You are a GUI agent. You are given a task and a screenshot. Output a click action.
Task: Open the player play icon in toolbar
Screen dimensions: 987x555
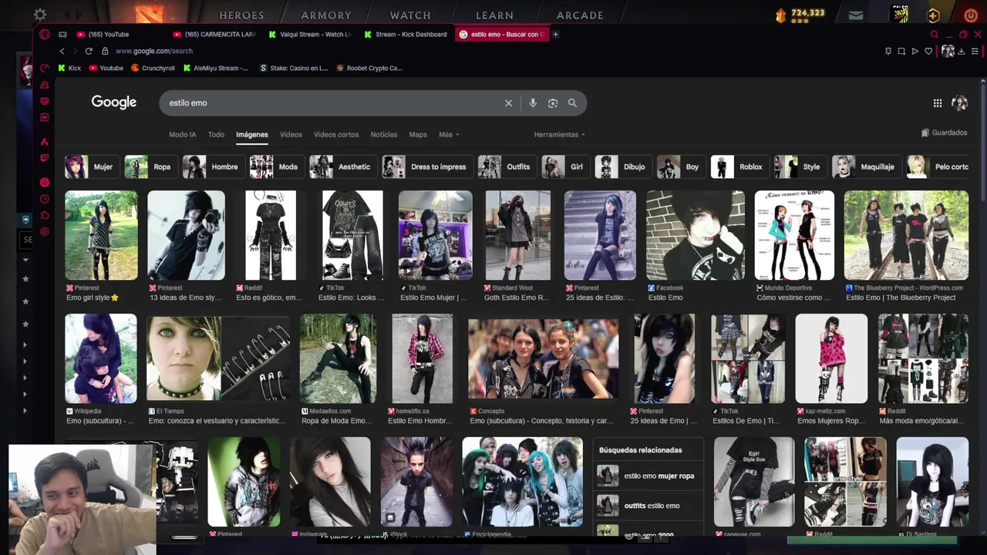[915, 51]
